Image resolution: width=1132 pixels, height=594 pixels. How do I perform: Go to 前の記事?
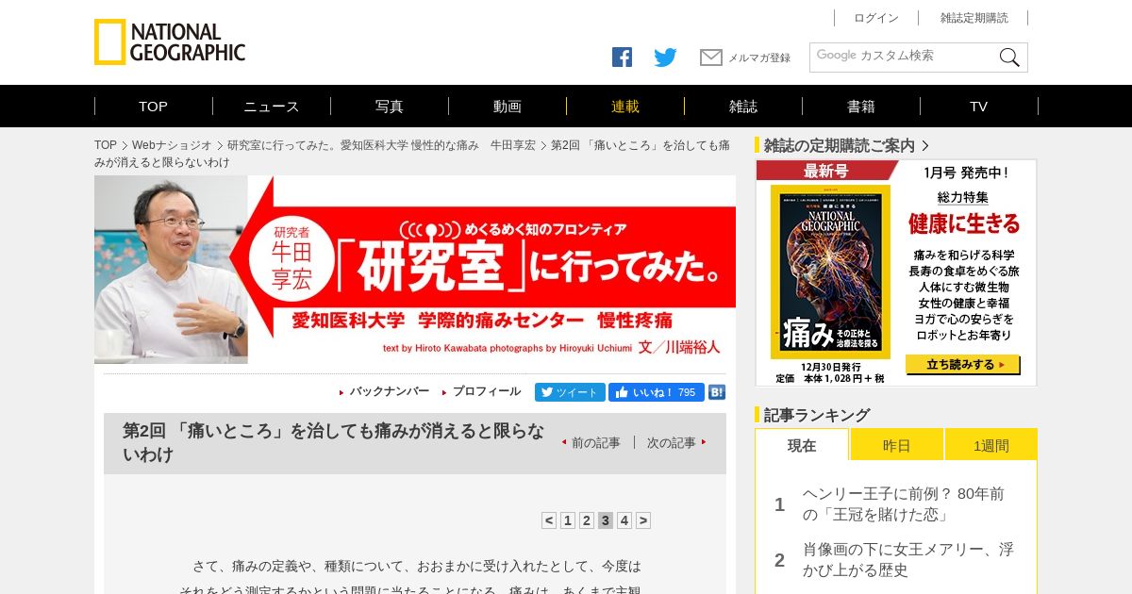pos(596,442)
